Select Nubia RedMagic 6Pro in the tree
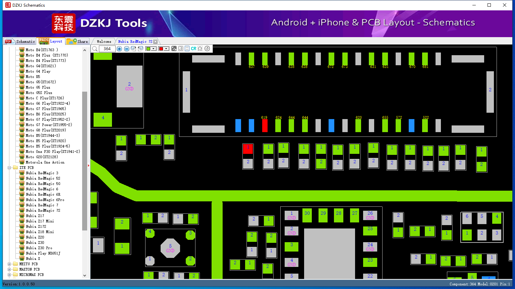 [x=45, y=200]
